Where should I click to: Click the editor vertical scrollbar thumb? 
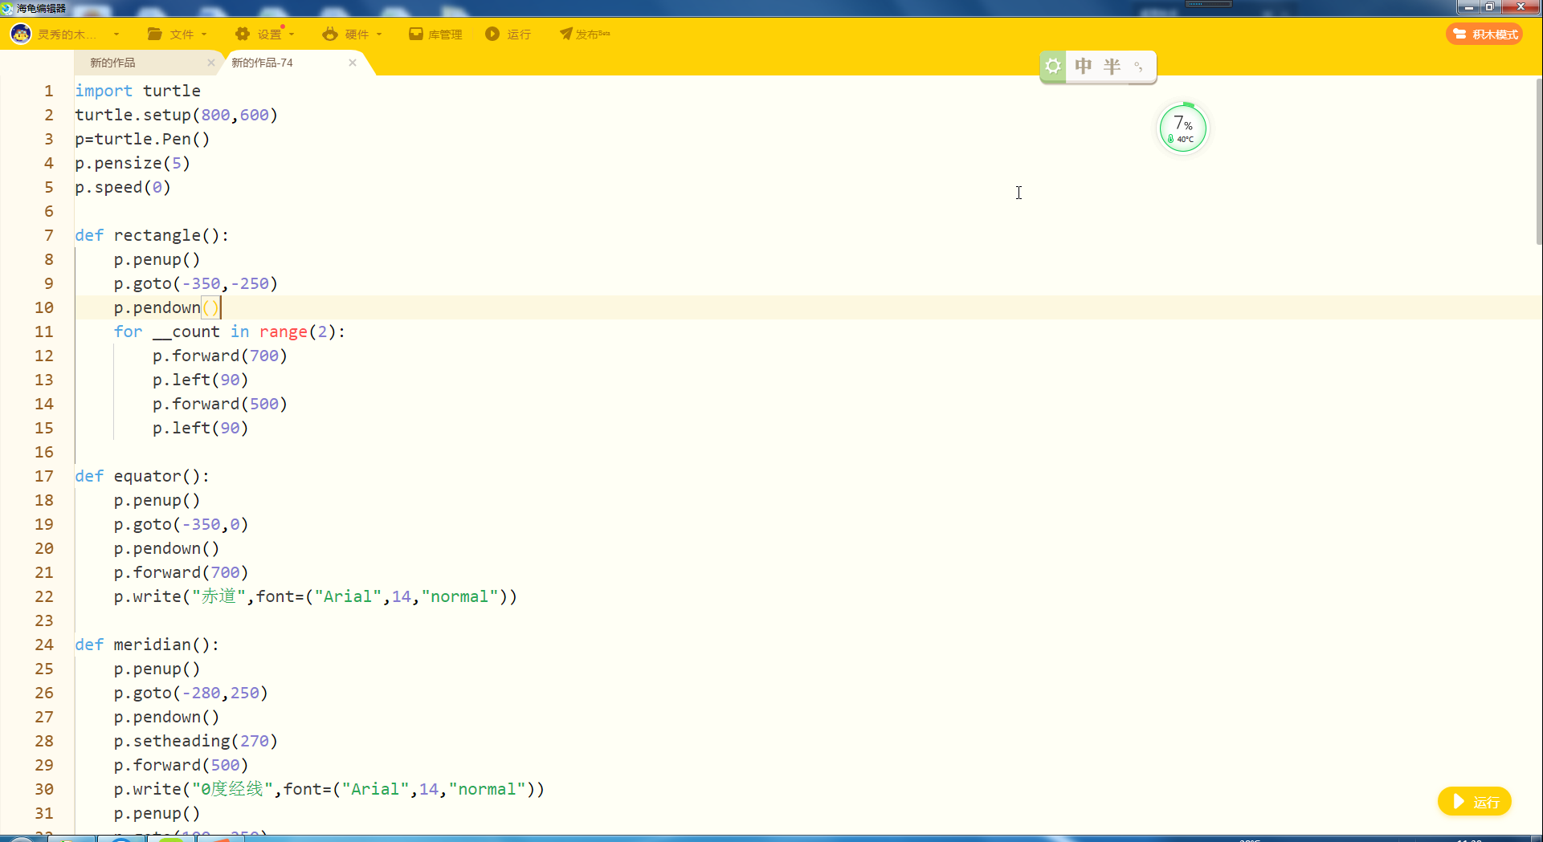1538,161
